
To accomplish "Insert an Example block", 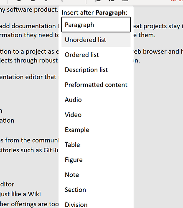I will click(x=96, y=130).
